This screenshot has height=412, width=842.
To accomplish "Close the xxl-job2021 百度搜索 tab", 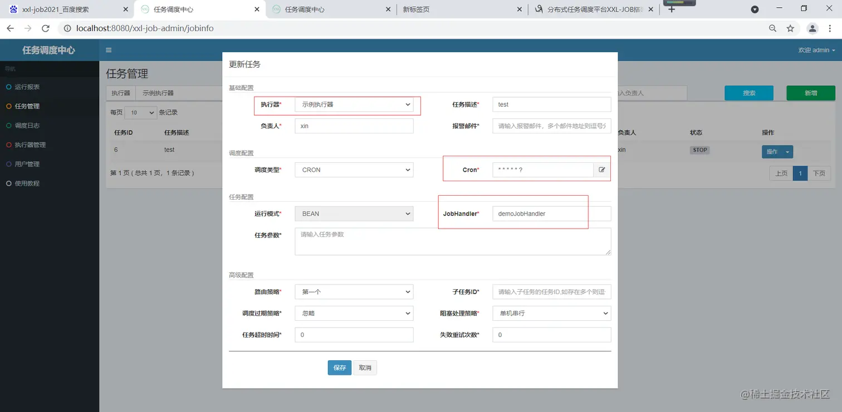I will [125, 9].
